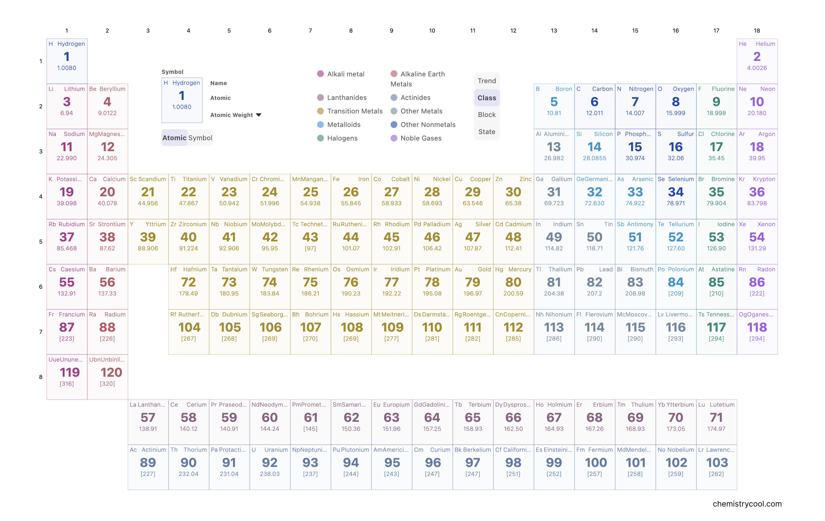Click the Noble Gases legend color dot

(x=394, y=138)
